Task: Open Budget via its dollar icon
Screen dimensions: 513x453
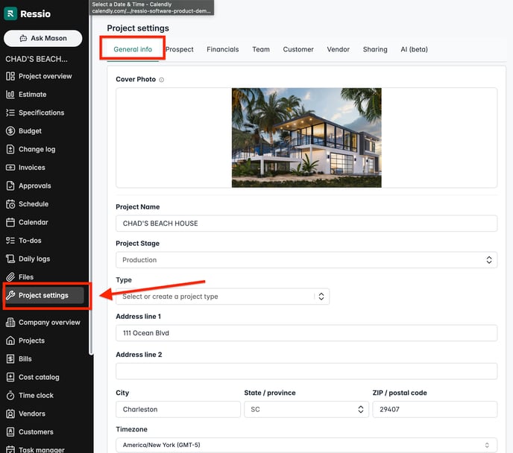Action: (10, 131)
